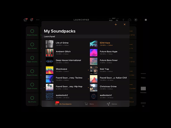Open the Store tab
The image size is (171, 128).
89,104
